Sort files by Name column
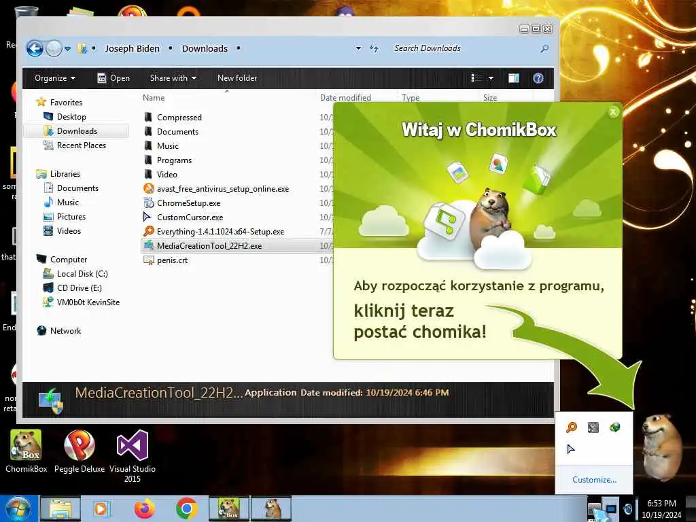This screenshot has width=696, height=522. [x=154, y=98]
